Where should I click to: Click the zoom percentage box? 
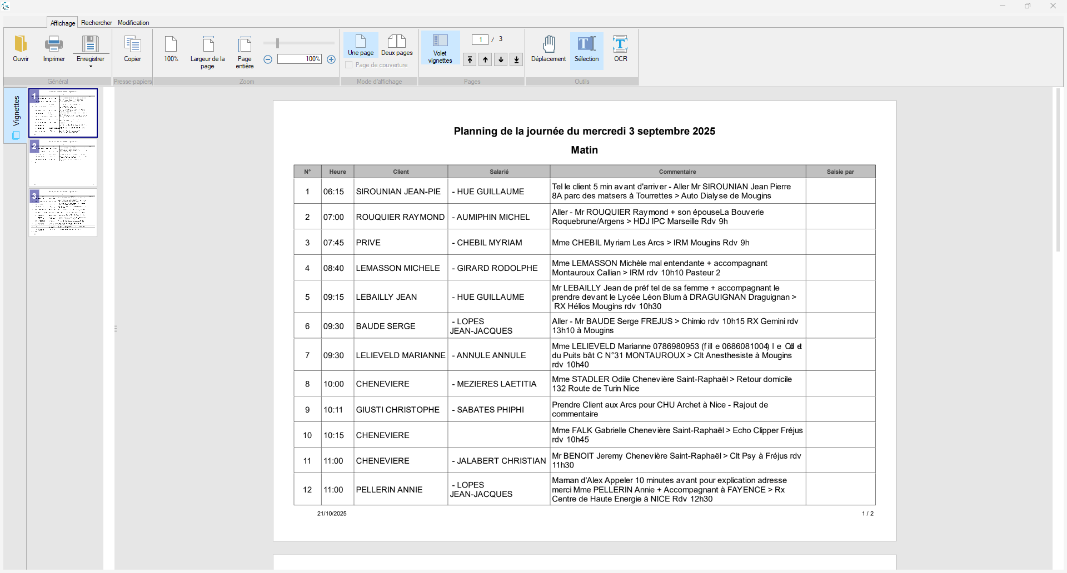(x=300, y=59)
